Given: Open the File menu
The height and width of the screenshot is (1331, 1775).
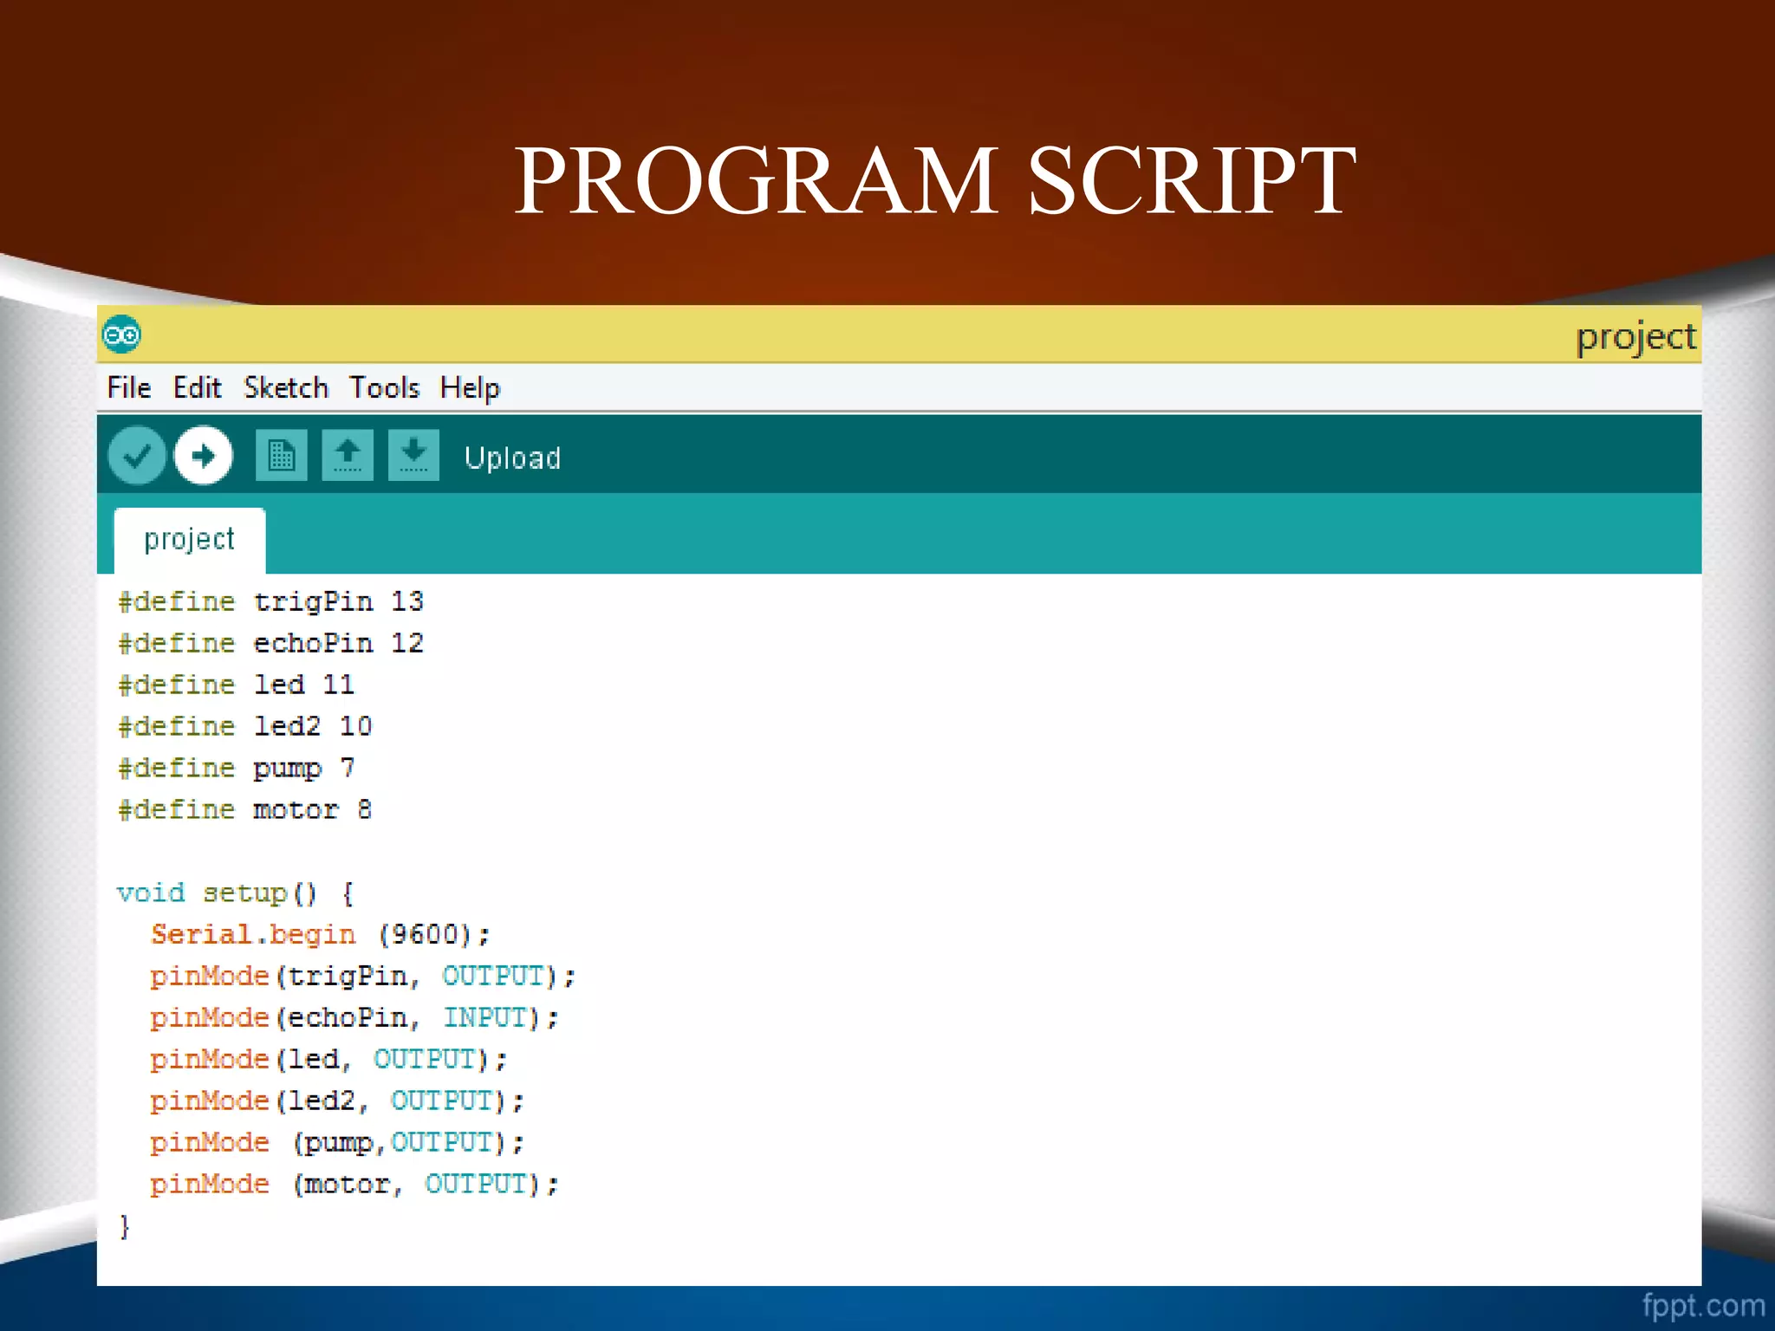Looking at the screenshot, I should [x=129, y=387].
